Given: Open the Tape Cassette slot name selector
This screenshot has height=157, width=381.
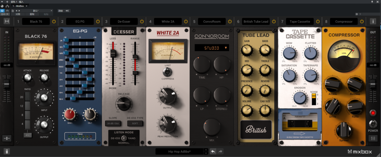Looking at the screenshot, I should [x=300, y=21].
